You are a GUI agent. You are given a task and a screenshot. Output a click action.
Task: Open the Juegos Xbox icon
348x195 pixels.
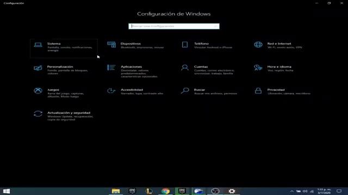pos(38,90)
